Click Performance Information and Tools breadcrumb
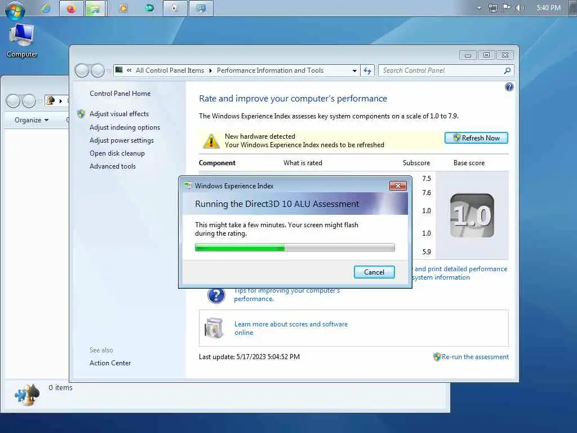 pos(270,70)
